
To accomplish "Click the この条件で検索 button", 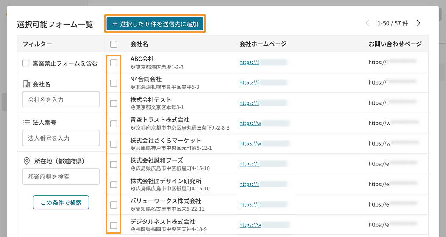I will [x=61, y=202].
